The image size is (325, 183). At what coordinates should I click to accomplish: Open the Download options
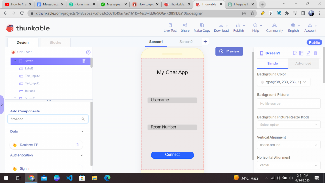[221, 28]
